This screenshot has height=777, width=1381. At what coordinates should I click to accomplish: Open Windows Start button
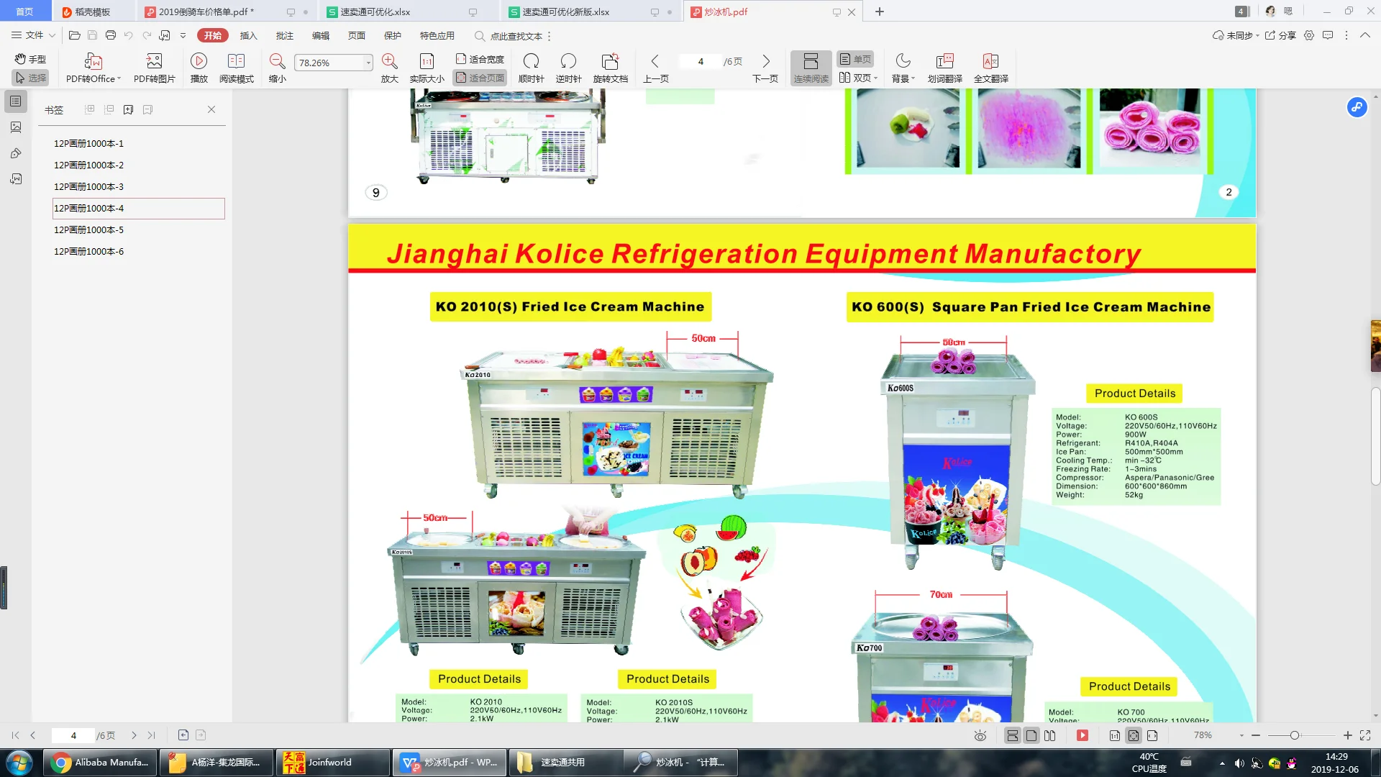coord(19,763)
